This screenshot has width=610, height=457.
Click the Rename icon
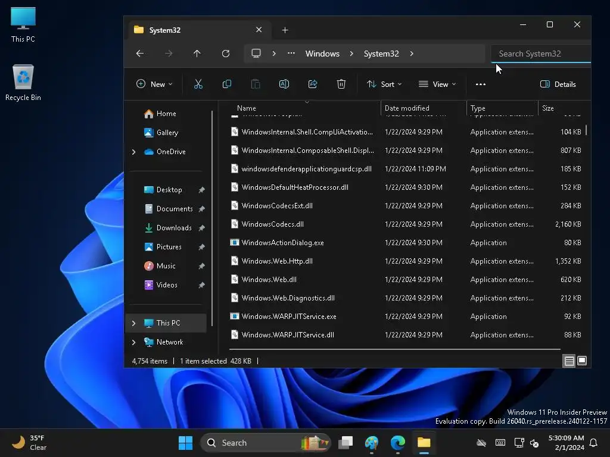tap(284, 84)
